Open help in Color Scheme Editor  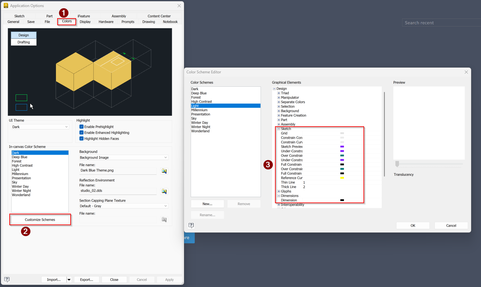[x=191, y=225]
